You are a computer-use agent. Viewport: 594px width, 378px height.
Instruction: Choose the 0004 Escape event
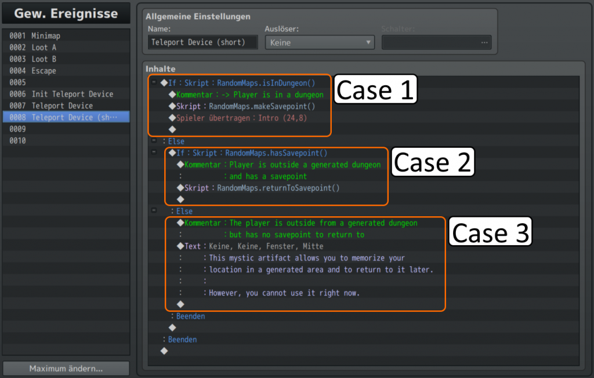pyautogui.click(x=66, y=71)
